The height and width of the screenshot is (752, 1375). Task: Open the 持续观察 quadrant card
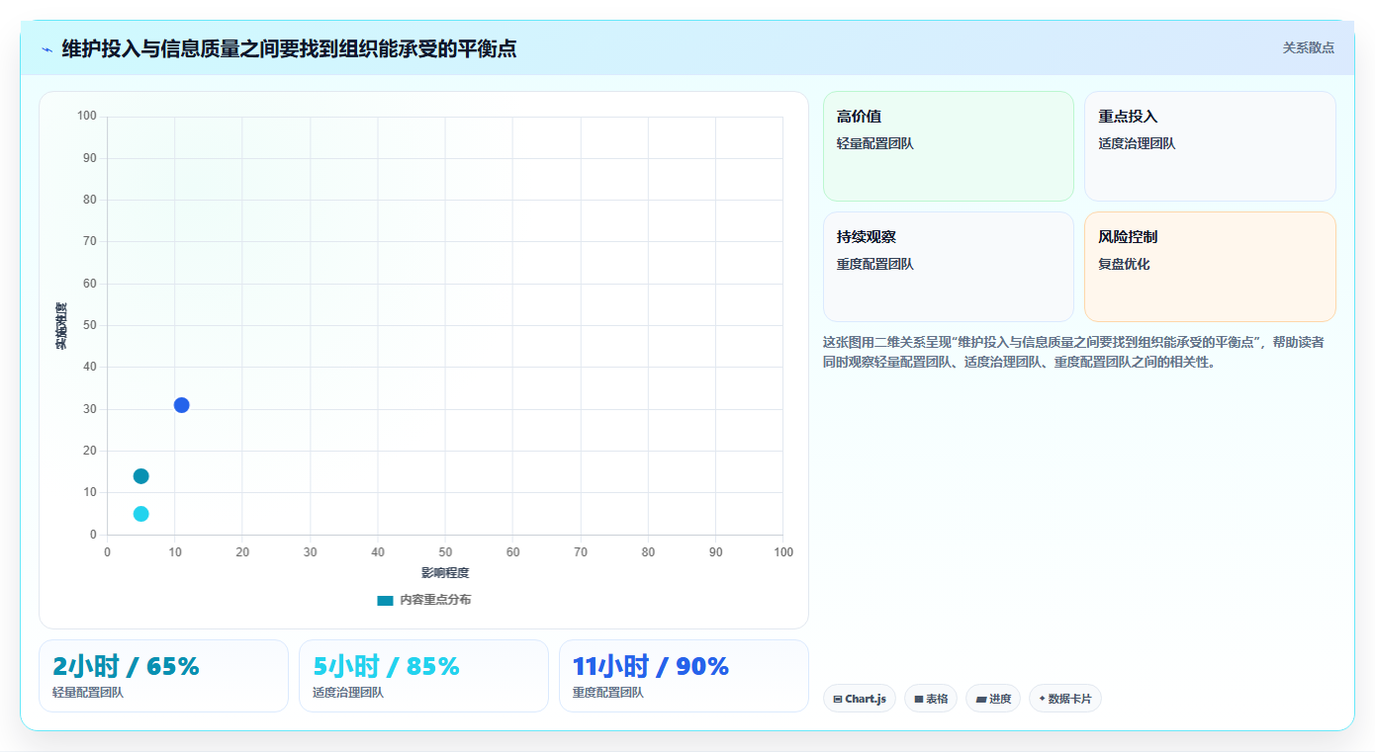click(x=948, y=267)
